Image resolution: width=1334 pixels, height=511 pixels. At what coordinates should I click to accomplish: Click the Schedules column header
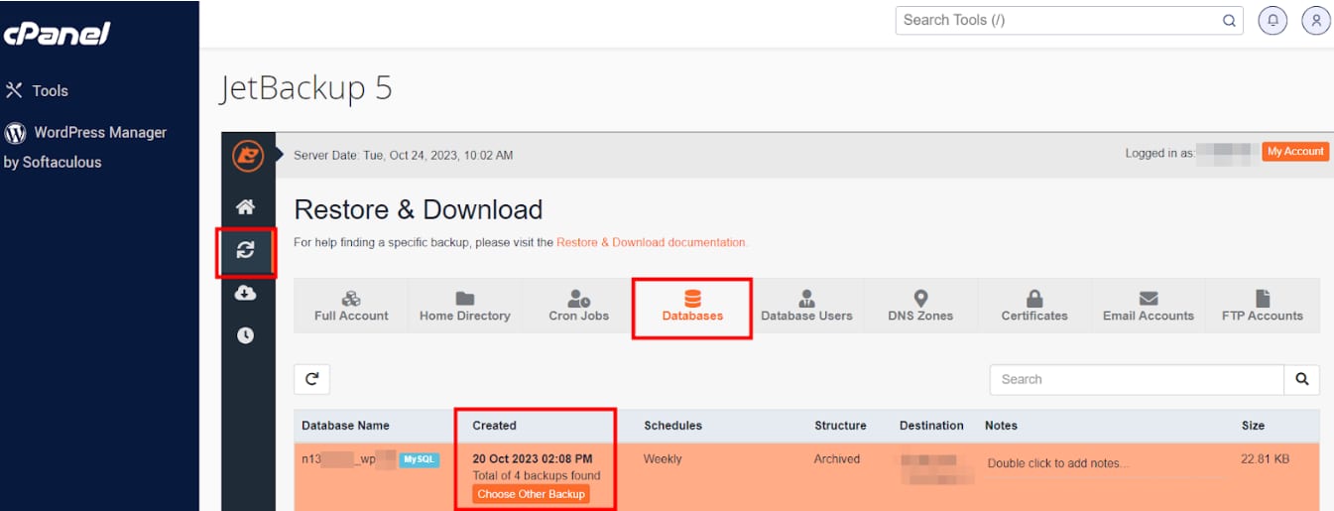pos(672,426)
